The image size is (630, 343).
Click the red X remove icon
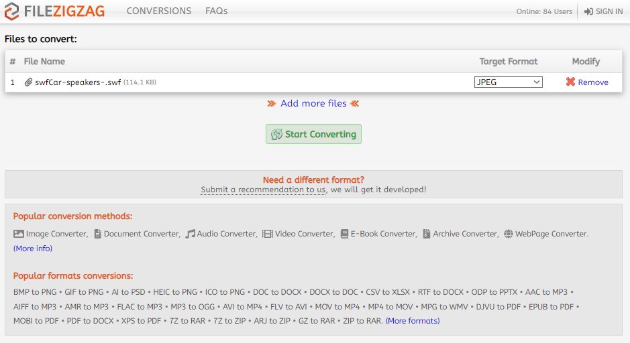pyautogui.click(x=570, y=82)
